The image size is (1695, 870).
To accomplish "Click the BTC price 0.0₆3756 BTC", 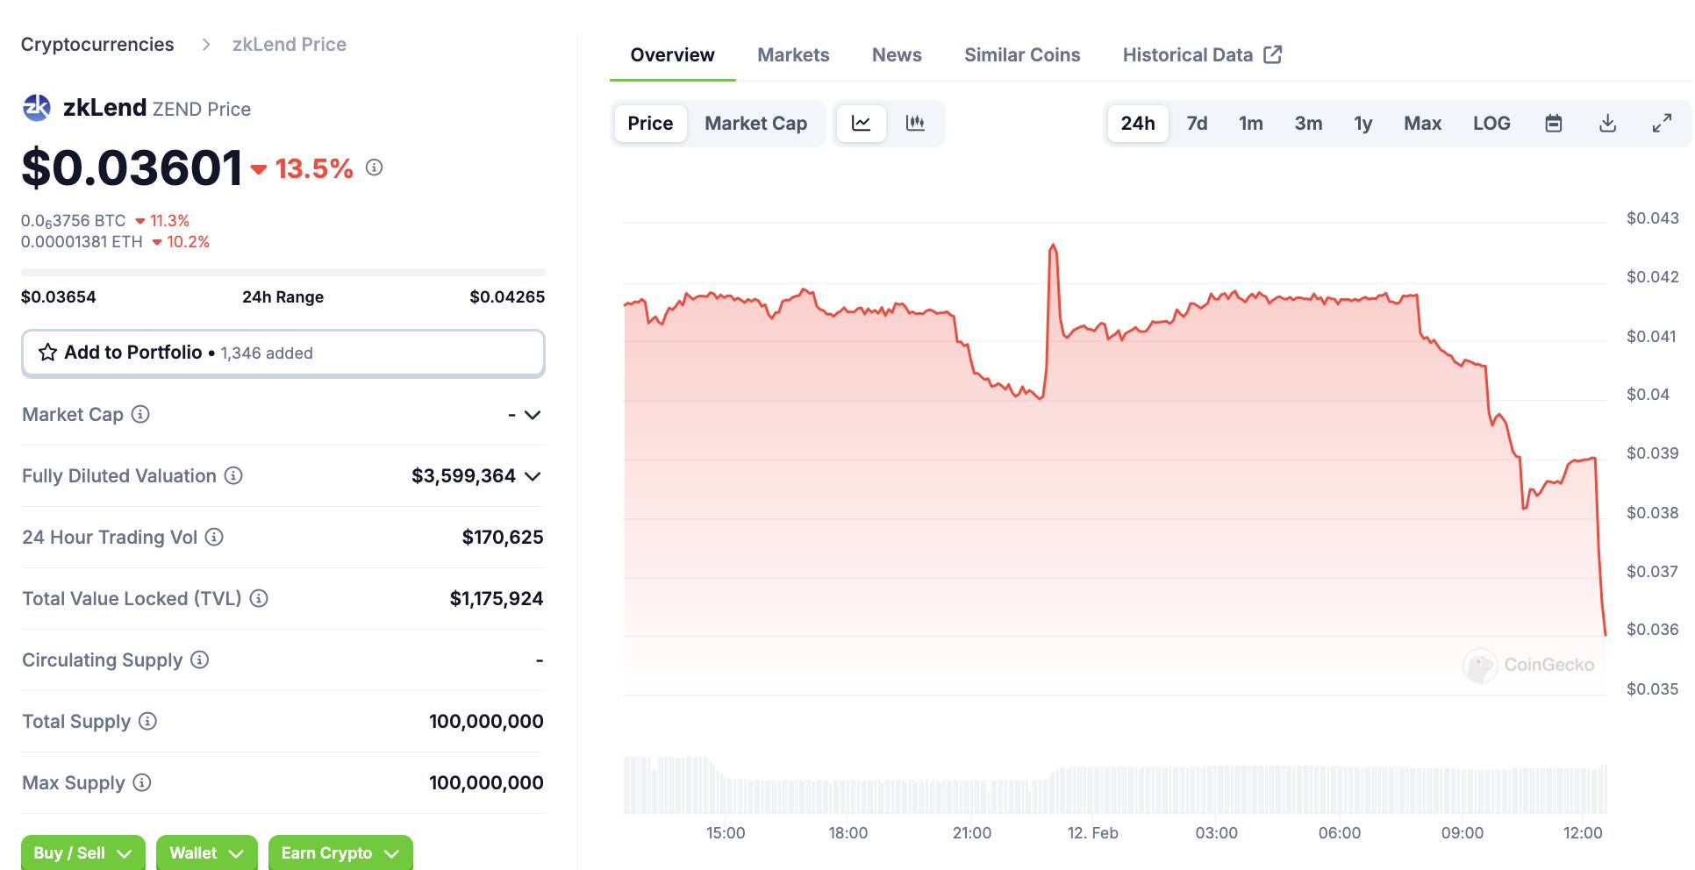I will [x=74, y=221].
